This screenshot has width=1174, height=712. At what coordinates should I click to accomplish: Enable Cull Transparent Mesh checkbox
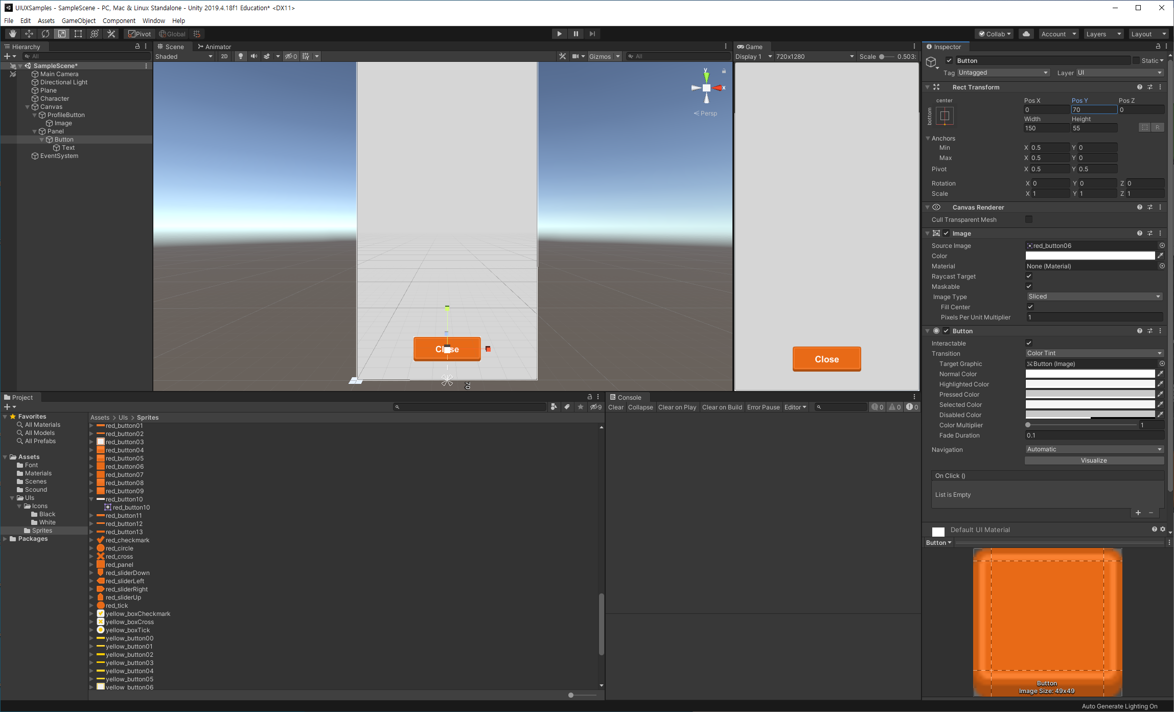pyautogui.click(x=1029, y=220)
